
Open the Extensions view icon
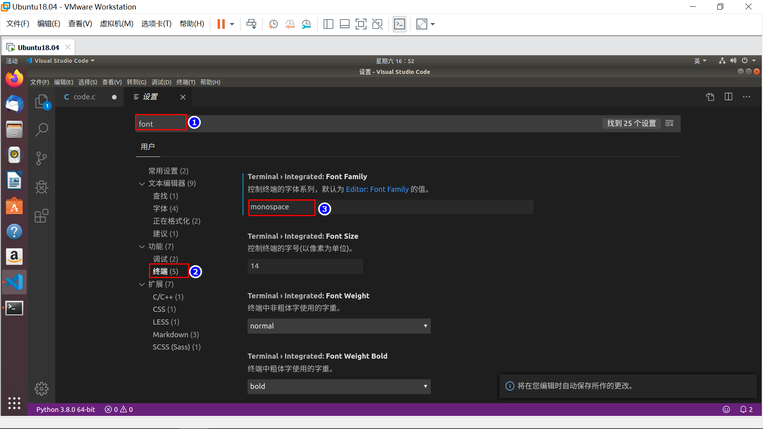coord(41,216)
